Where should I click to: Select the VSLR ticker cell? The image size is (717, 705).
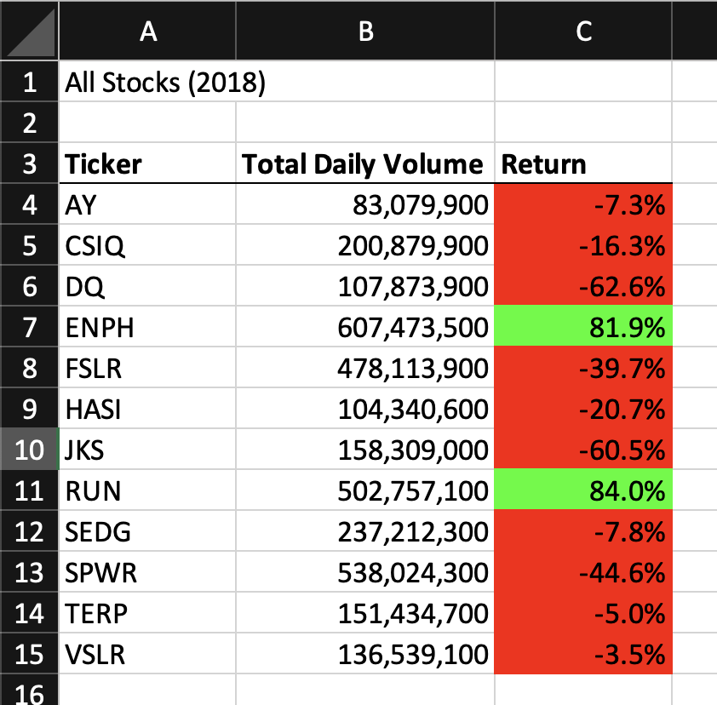148,655
